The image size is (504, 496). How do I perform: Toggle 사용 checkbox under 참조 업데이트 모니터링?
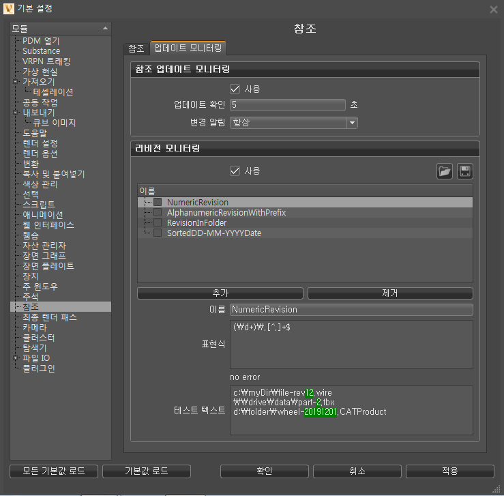[235, 89]
